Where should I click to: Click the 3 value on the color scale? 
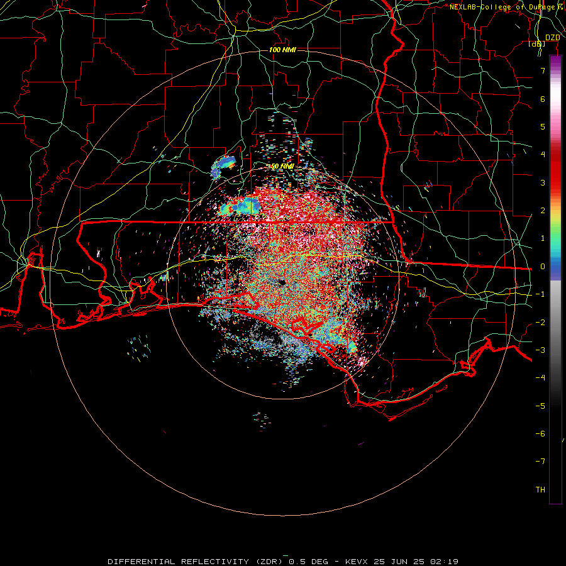(x=543, y=182)
